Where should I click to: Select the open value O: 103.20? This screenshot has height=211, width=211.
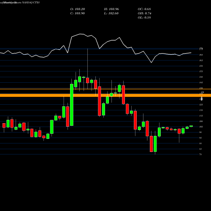pos(78,9)
